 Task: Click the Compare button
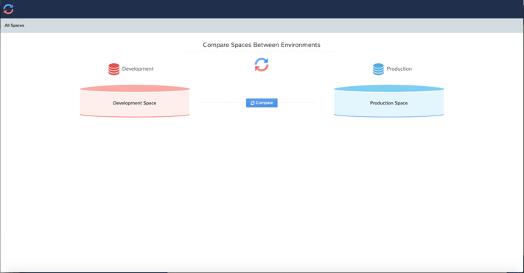[262, 103]
